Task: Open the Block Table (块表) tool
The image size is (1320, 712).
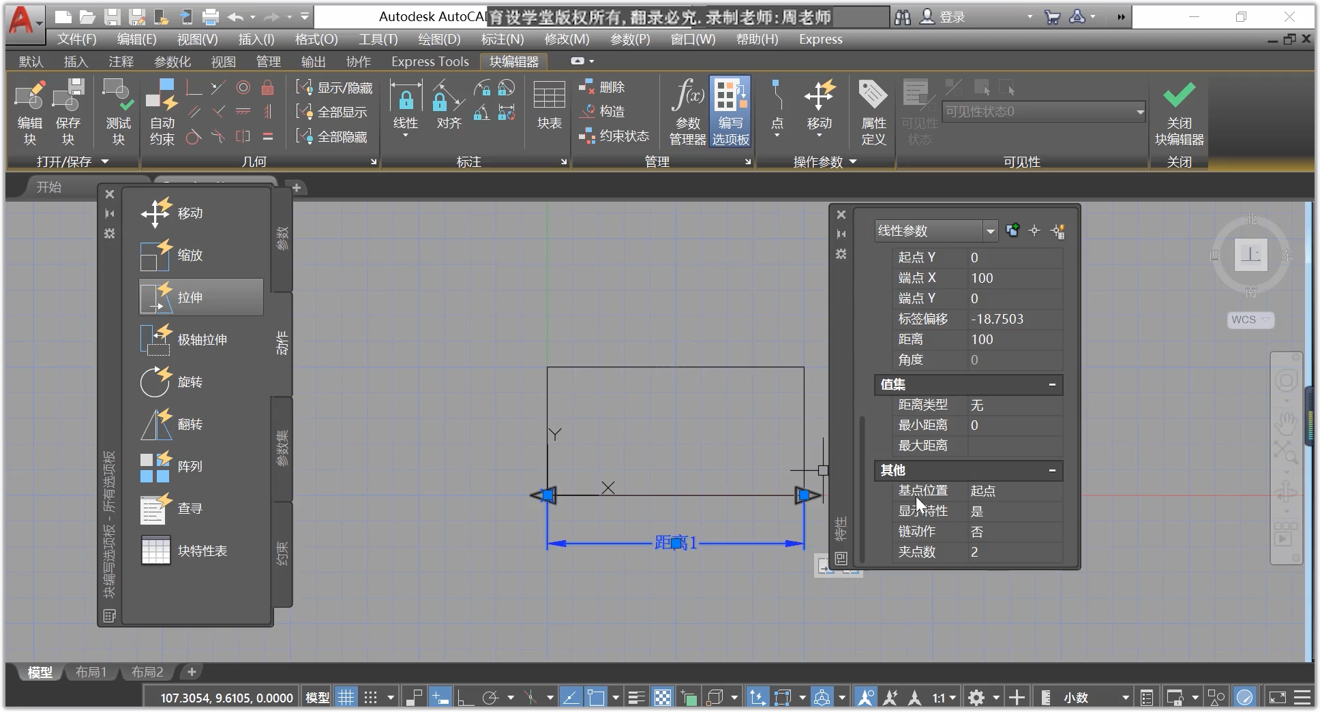Action: pyautogui.click(x=550, y=106)
